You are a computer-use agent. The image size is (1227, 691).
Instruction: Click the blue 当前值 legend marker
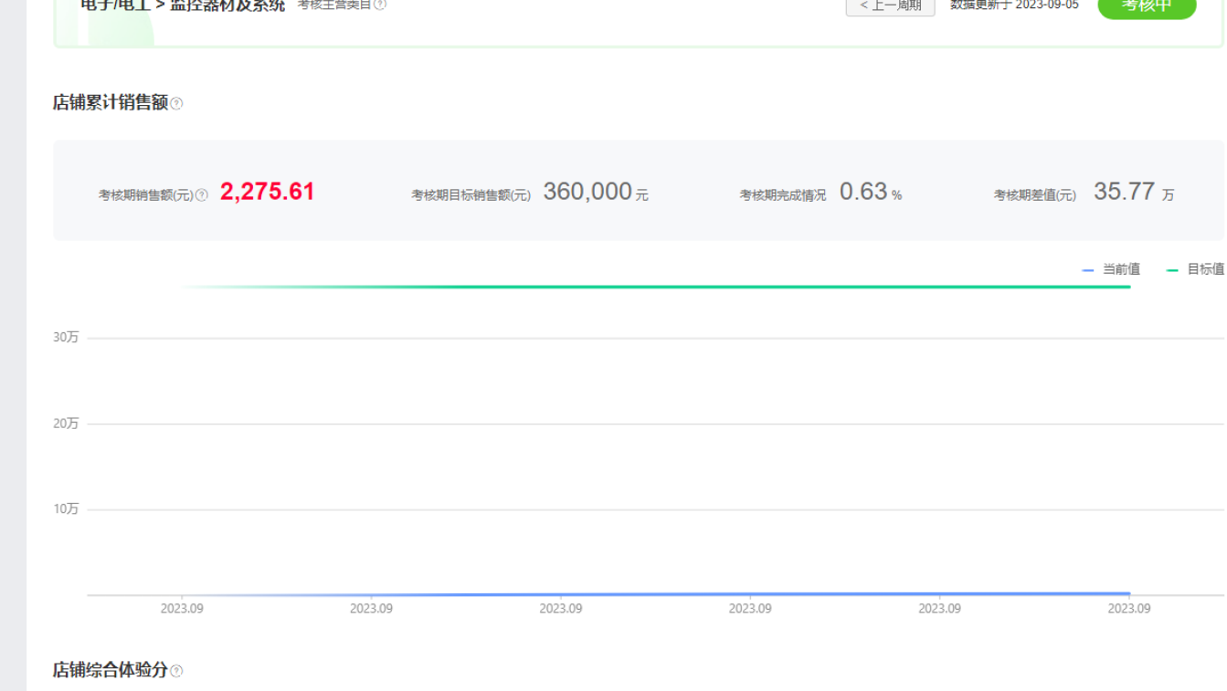pyautogui.click(x=1087, y=270)
